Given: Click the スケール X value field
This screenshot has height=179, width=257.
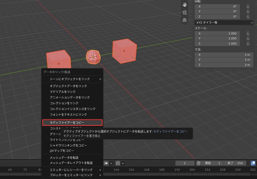Looking at the screenshot, I should (217, 33).
